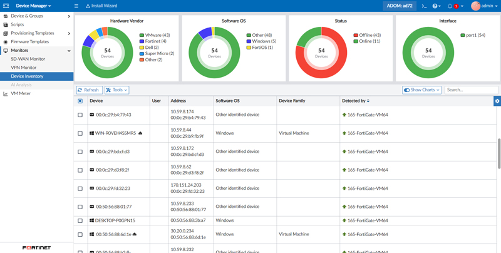The image size is (501, 253).
Task: Click Windows icon next to WIN-R0VEH4SSMR5
Action: coord(91,133)
